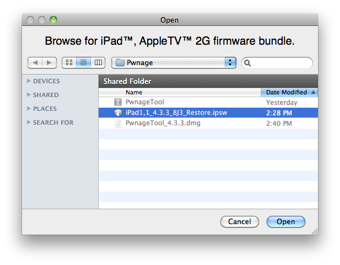The width and height of the screenshot is (340, 265).
Task: Switch to icon view
Action: 69,63
